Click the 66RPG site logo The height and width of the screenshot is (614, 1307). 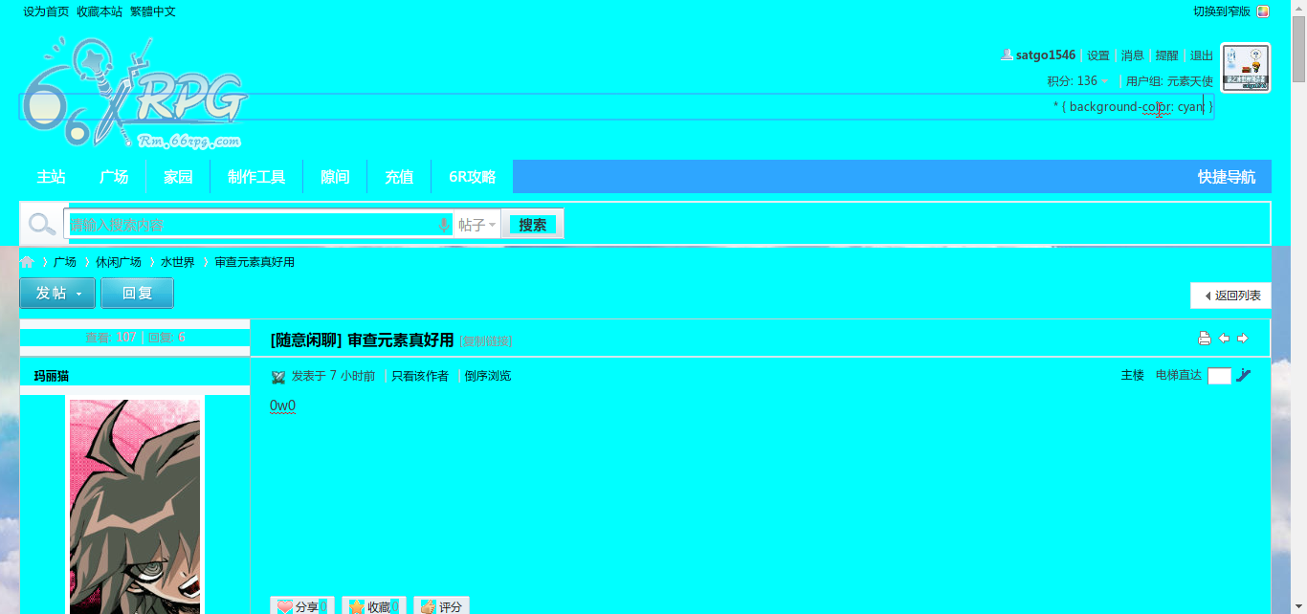pyautogui.click(x=134, y=93)
